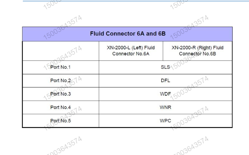Click the text Connector No.6A
Viewport: 249px width, 155px height.
[x=131, y=54]
